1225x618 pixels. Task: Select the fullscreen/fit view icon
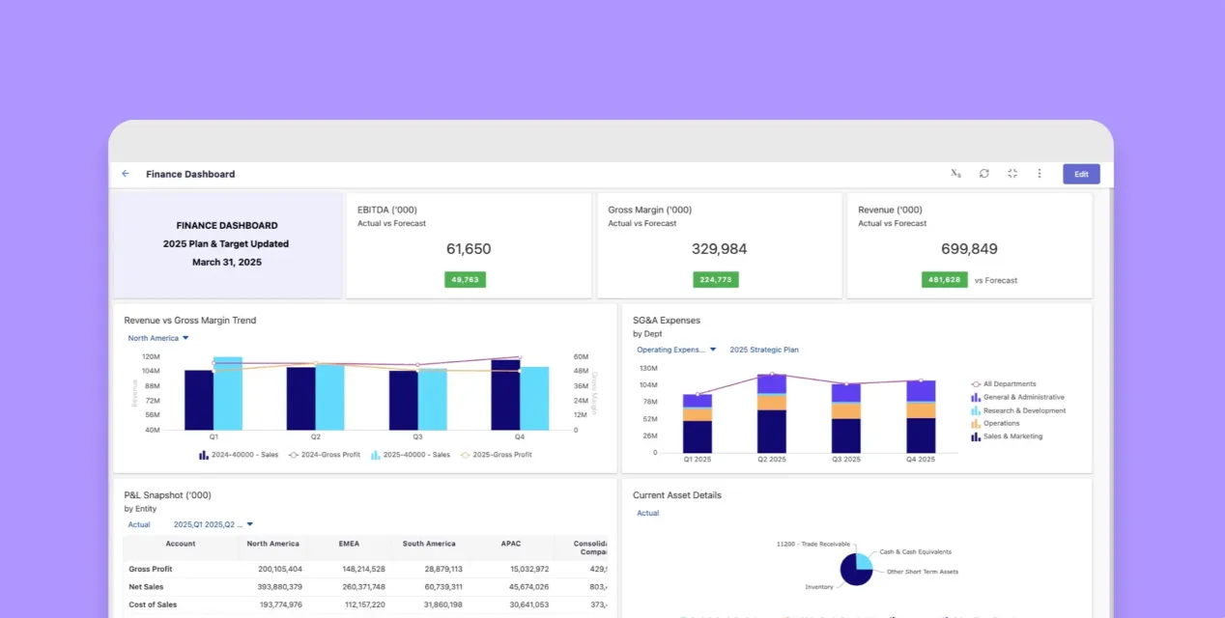[1011, 173]
